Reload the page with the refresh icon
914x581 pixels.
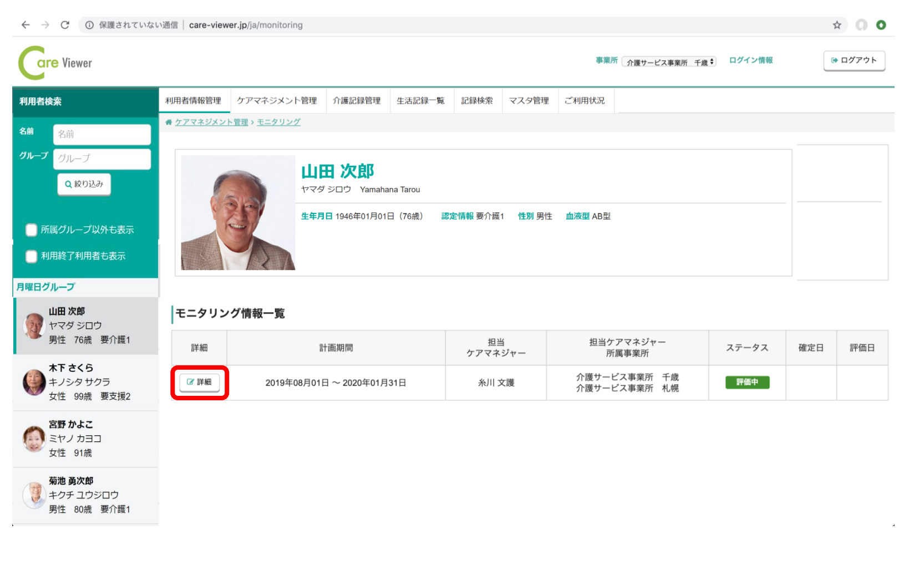(x=65, y=25)
